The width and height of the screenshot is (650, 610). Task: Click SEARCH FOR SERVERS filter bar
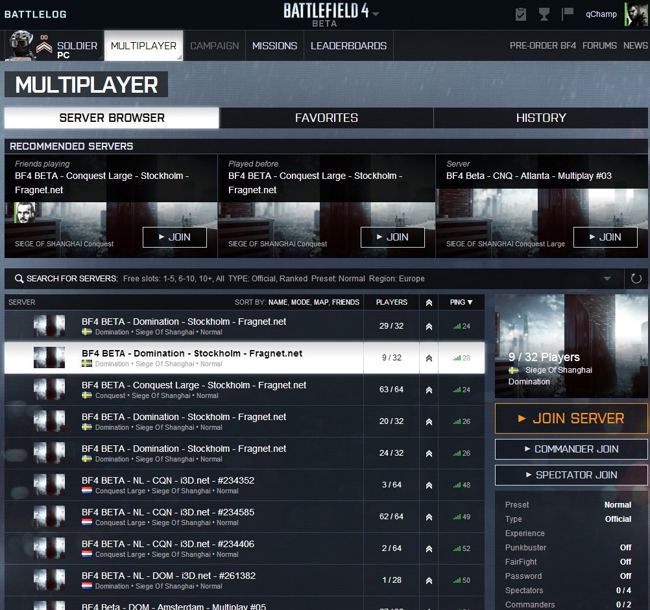coord(314,278)
